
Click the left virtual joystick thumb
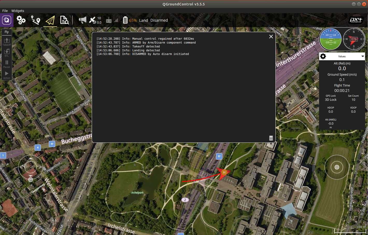coord(31,179)
